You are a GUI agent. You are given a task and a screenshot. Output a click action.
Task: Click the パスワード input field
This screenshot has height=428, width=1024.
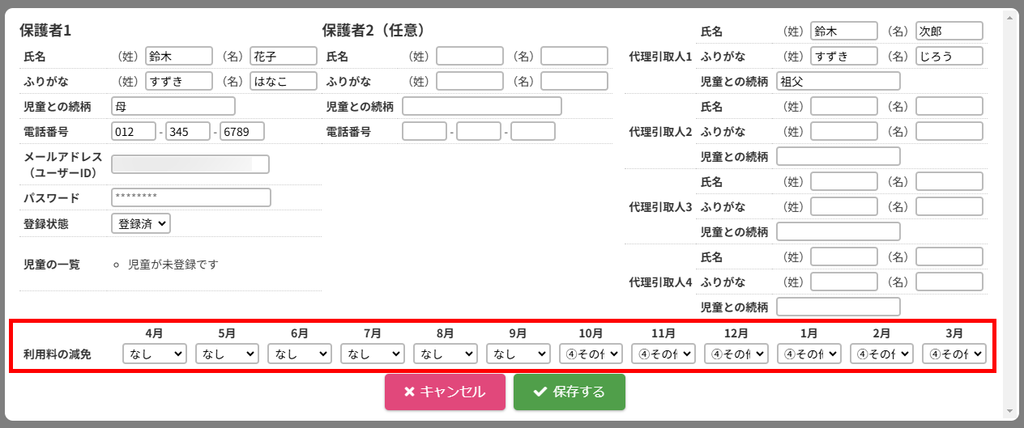(x=190, y=197)
